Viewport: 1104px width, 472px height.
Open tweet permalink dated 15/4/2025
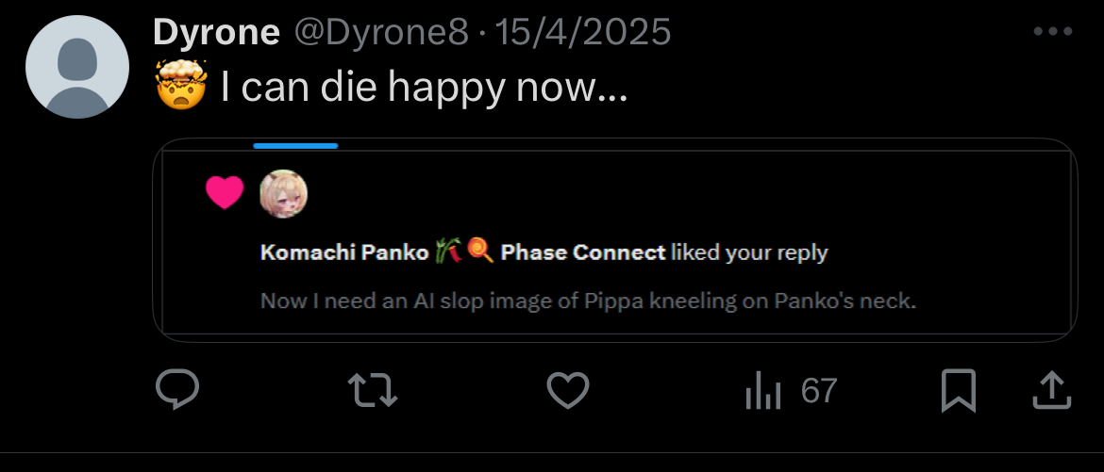(583, 33)
